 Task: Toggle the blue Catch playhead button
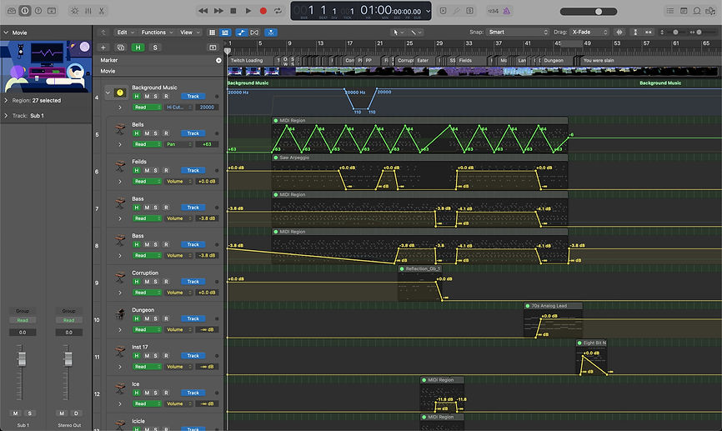pyautogui.click(x=271, y=33)
